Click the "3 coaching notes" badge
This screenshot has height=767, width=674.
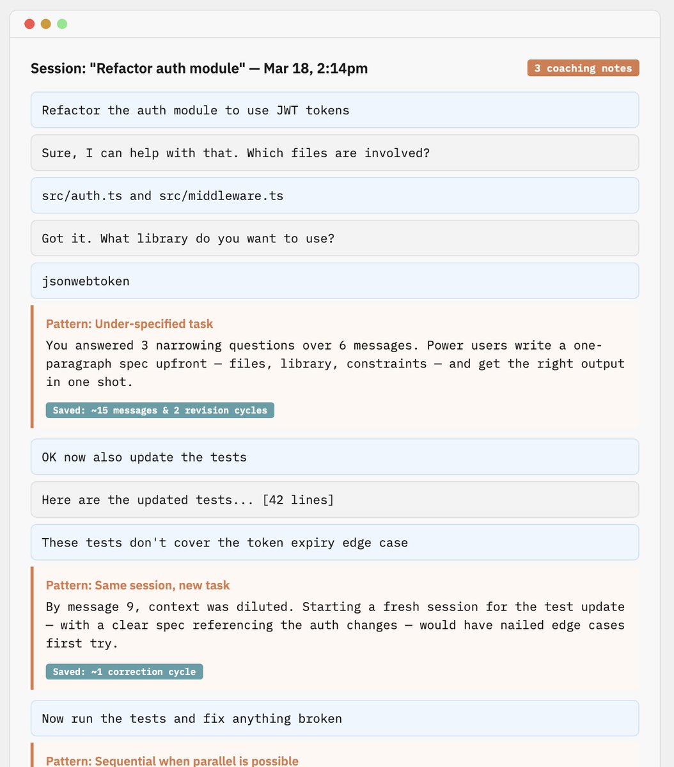click(583, 68)
